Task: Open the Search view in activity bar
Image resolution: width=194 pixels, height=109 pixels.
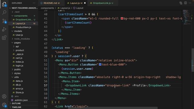Action: [4, 12]
